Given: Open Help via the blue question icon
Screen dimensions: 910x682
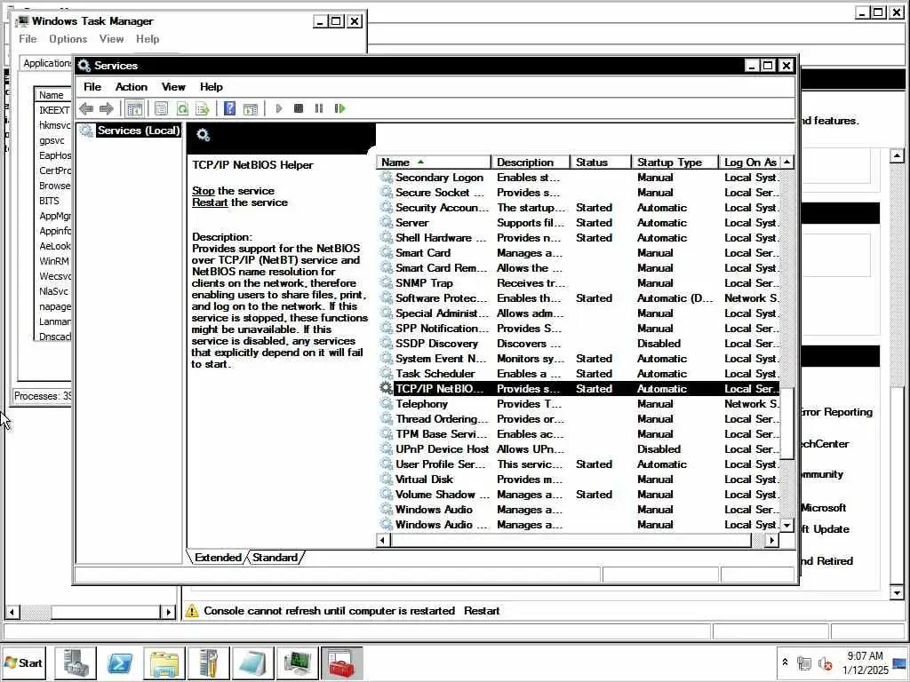Looking at the screenshot, I should click(230, 108).
